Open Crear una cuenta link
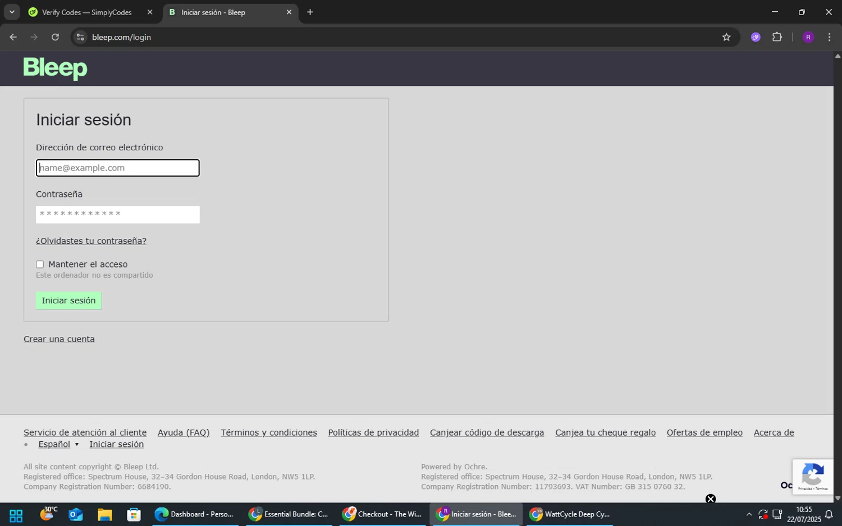Image resolution: width=842 pixels, height=526 pixels. coord(59,339)
